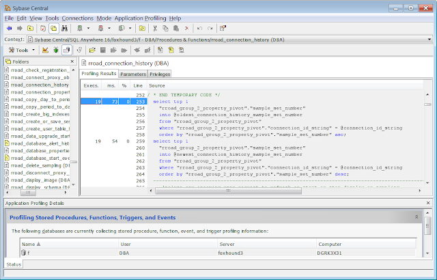
Task: Click the red Disconnect icon
Action: tap(100, 28)
